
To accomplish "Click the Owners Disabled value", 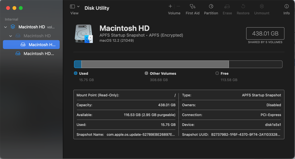I will point(274,105).
